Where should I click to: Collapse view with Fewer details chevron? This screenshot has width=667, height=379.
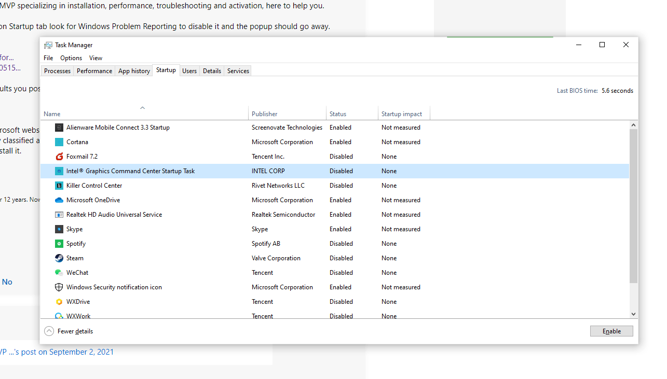click(x=49, y=331)
